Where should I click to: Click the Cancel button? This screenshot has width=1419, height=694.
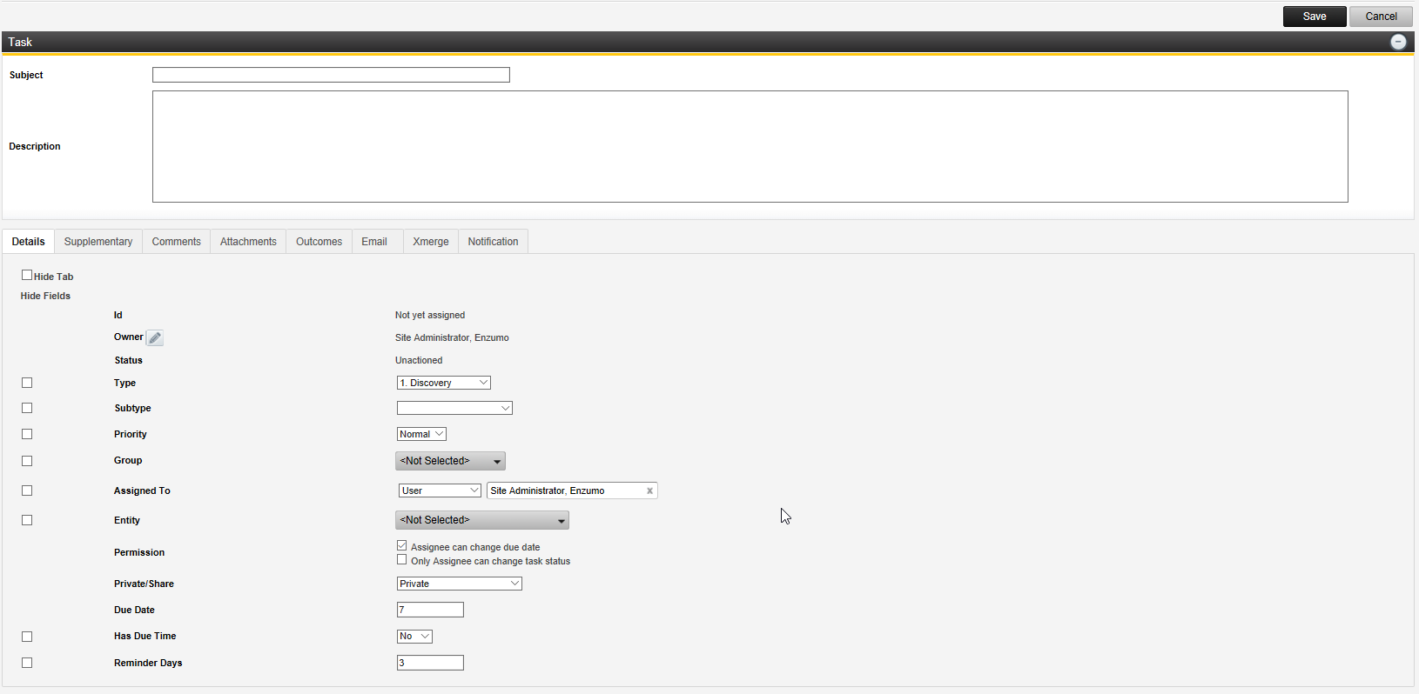coord(1381,17)
